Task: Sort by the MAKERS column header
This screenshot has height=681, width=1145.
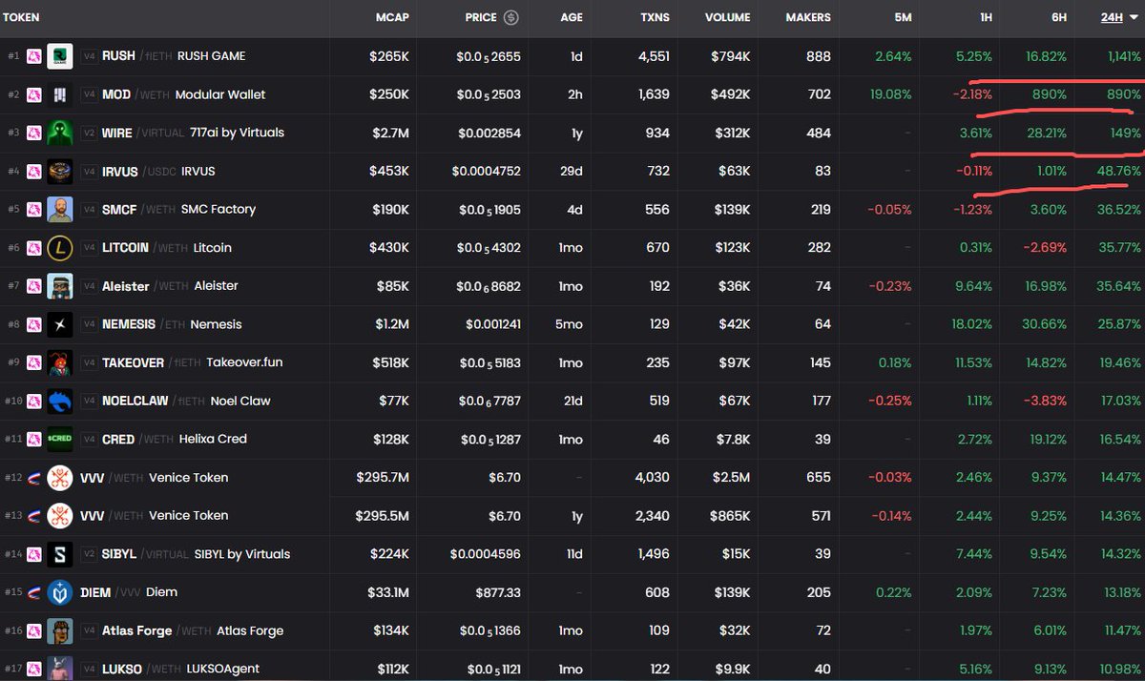Action: pos(808,17)
